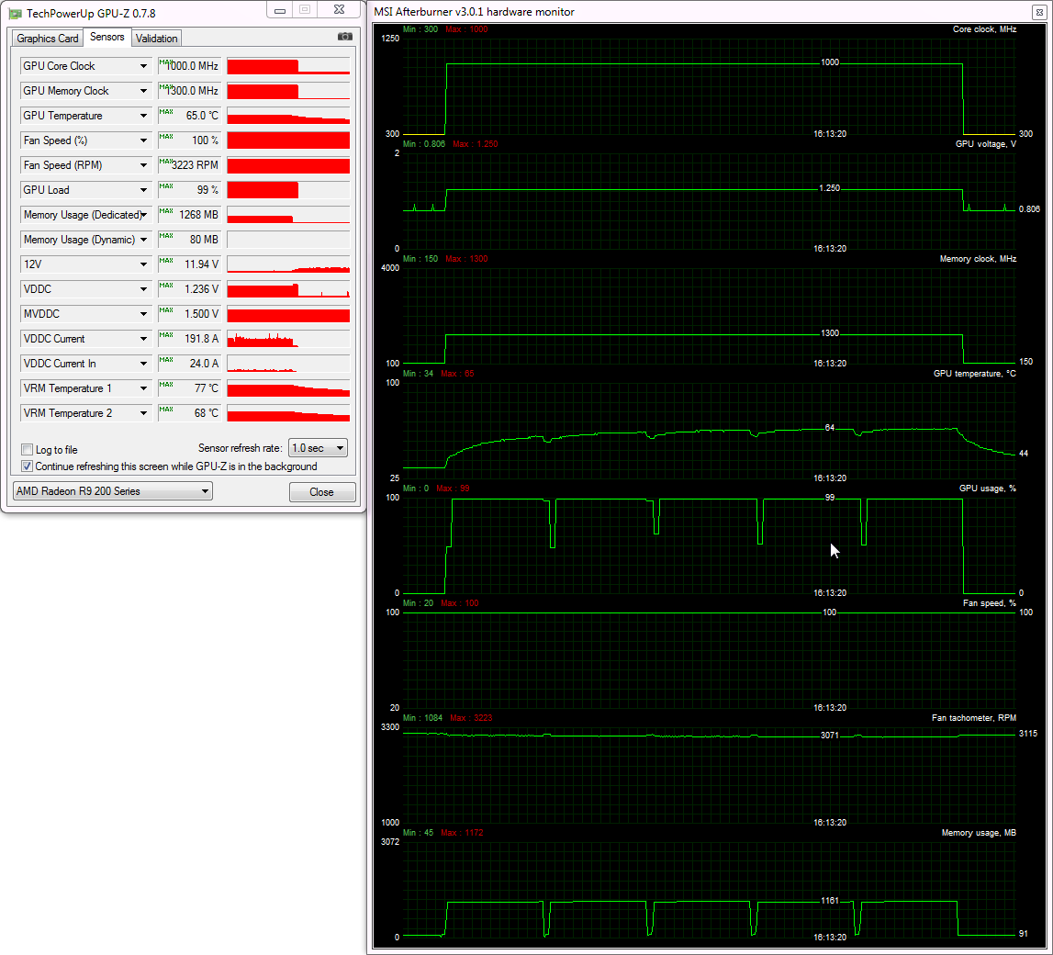Screen dimensions: 1053x955
Task: Click the 1.236 V VDDC reading
Action: click(x=189, y=289)
